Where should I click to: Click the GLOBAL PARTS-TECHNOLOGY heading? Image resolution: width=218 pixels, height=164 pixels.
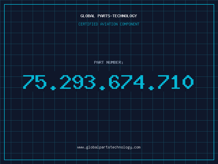click(109, 16)
